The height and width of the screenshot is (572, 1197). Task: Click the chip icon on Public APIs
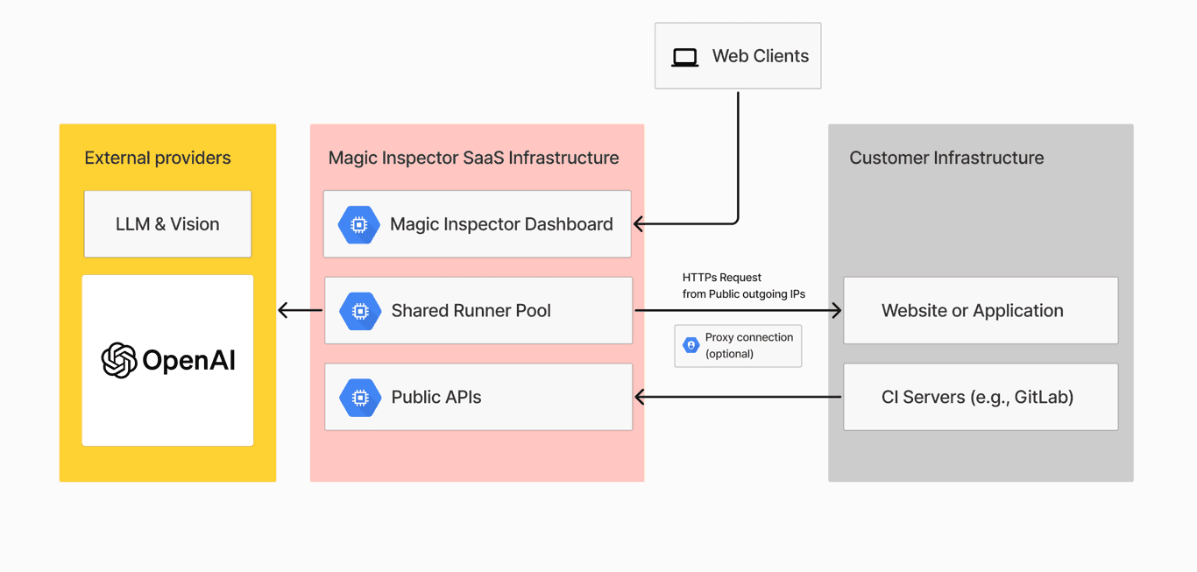click(x=359, y=398)
